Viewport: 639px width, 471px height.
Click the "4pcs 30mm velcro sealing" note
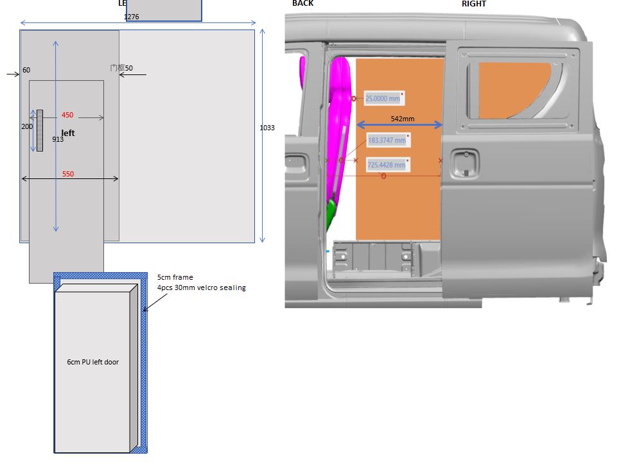201,287
